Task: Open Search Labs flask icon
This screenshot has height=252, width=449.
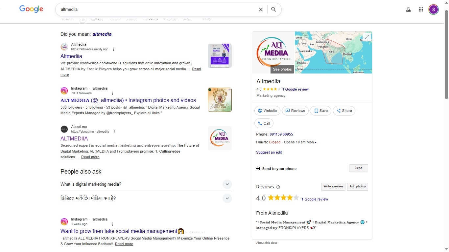Action: pyautogui.click(x=408, y=10)
